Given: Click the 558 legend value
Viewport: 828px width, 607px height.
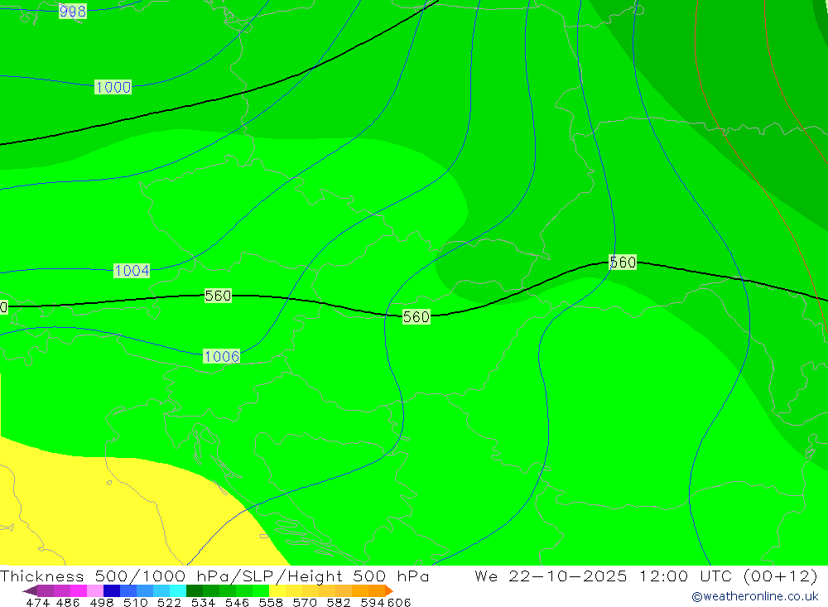Looking at the screenshot, I should 271,603.
